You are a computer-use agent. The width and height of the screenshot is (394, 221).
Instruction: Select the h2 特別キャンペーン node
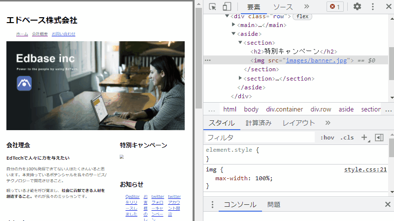(294, 52)
